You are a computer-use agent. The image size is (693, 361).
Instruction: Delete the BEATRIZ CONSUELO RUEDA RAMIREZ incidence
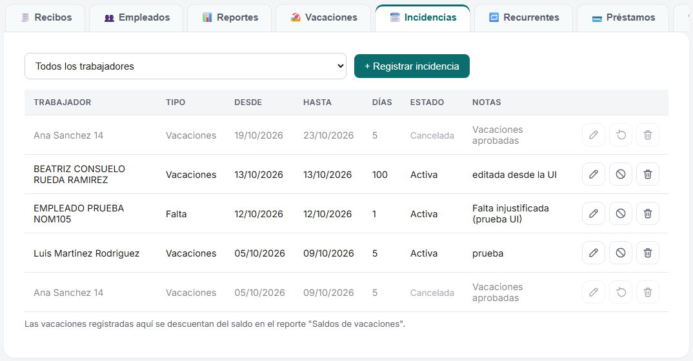(x=647, y=174)
